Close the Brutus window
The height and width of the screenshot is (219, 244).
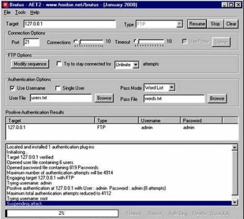[238, 5]
